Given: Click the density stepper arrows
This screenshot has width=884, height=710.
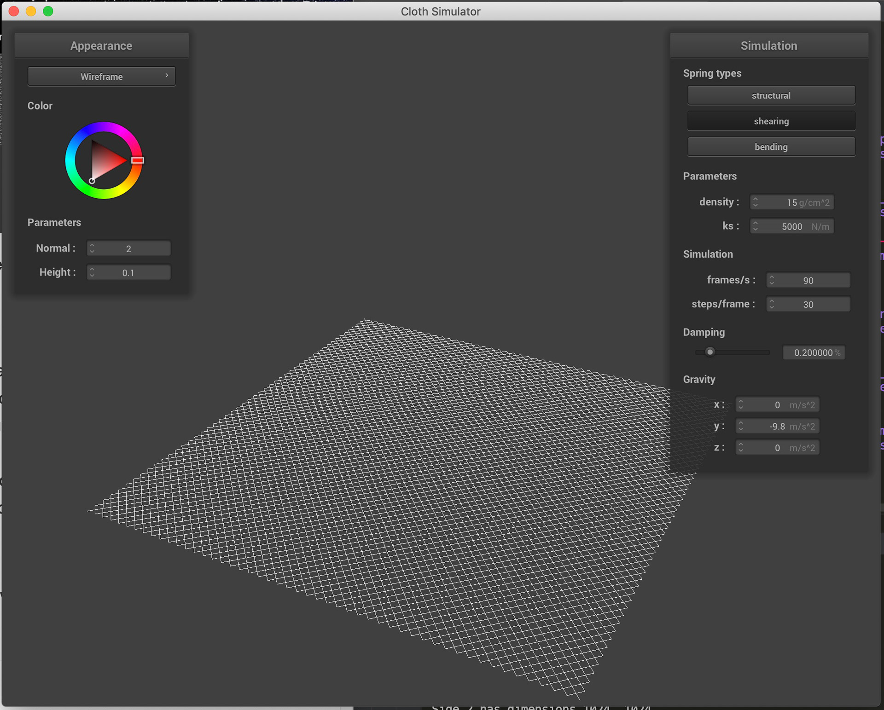Looking at the screenshot, I should [x=755, y=202].
